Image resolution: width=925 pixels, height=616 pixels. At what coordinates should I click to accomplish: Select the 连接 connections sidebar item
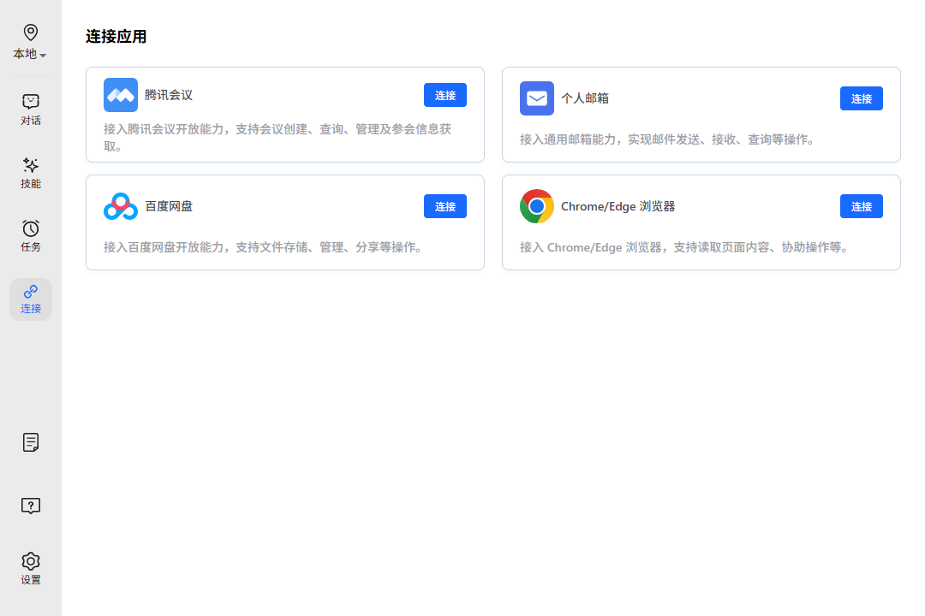tap(31, 299)
